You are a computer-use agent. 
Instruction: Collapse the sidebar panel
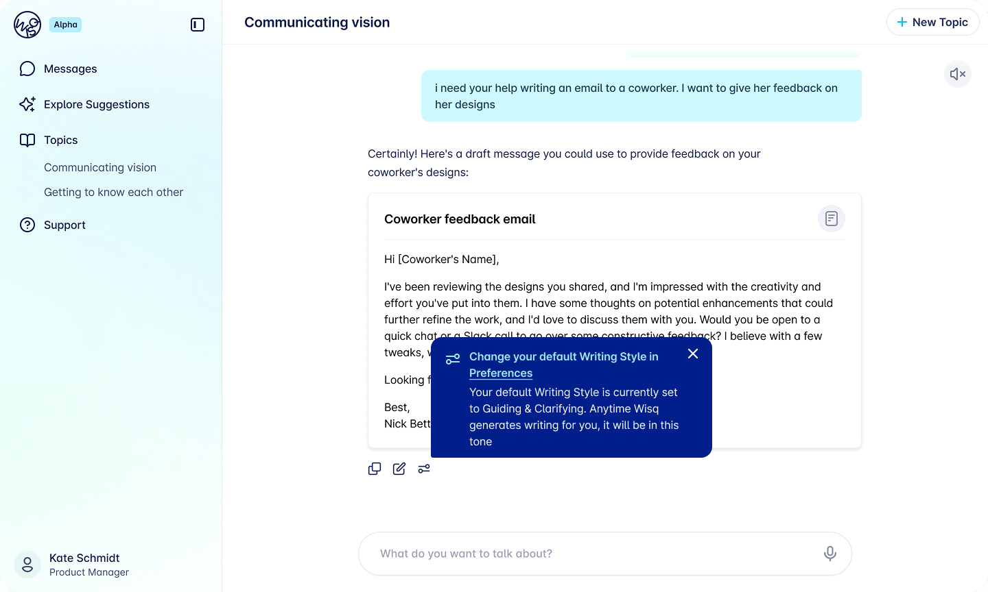198,25
